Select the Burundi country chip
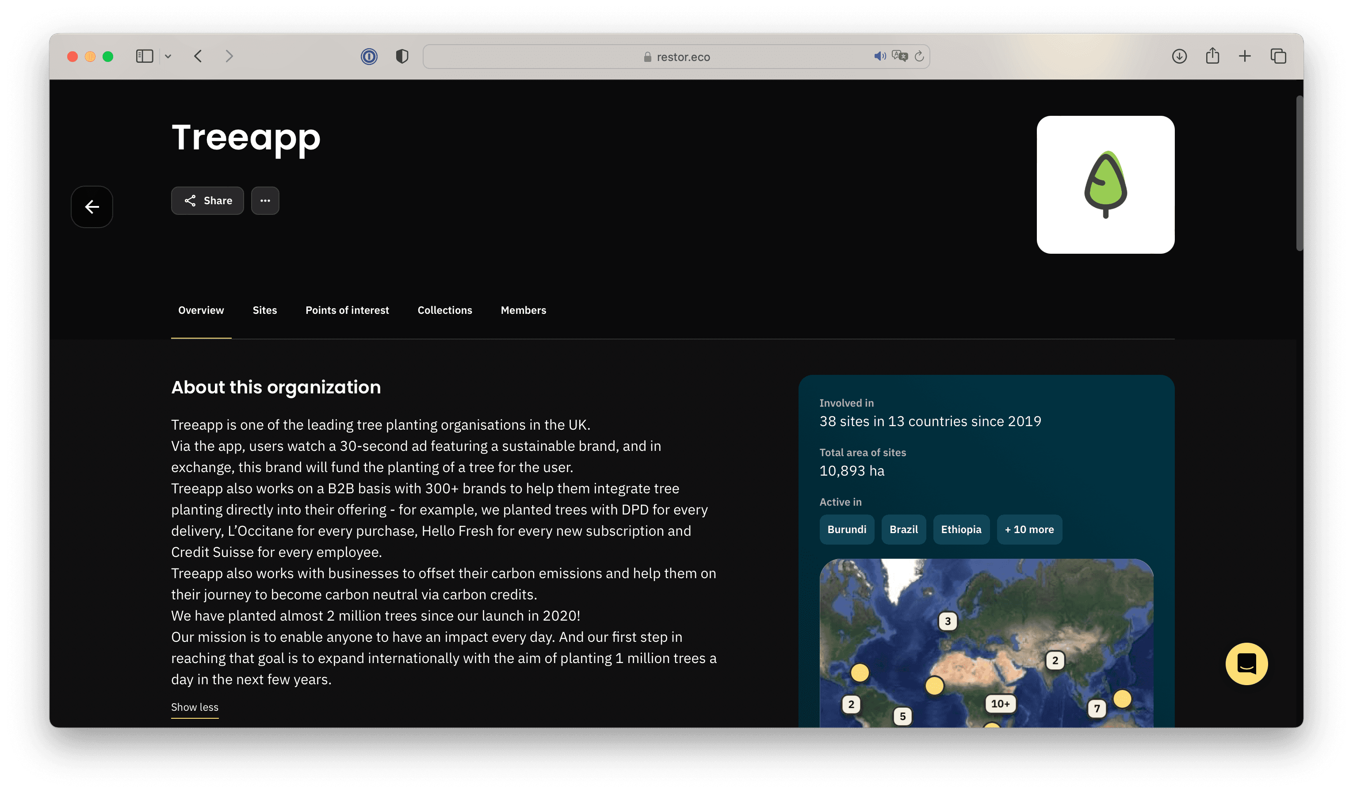This screenshot has width=1353, height=793. click(x=847, y=530)
